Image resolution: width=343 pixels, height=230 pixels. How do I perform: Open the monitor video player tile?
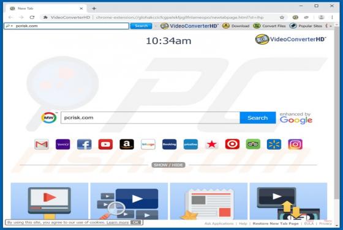coord(50,201)
